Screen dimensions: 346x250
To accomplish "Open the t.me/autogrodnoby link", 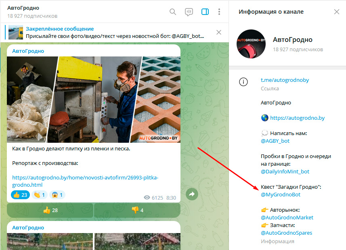I will pos(284,80).
